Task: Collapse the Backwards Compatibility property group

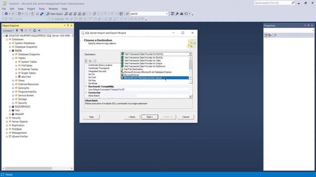Action: (x=86, y=87)
